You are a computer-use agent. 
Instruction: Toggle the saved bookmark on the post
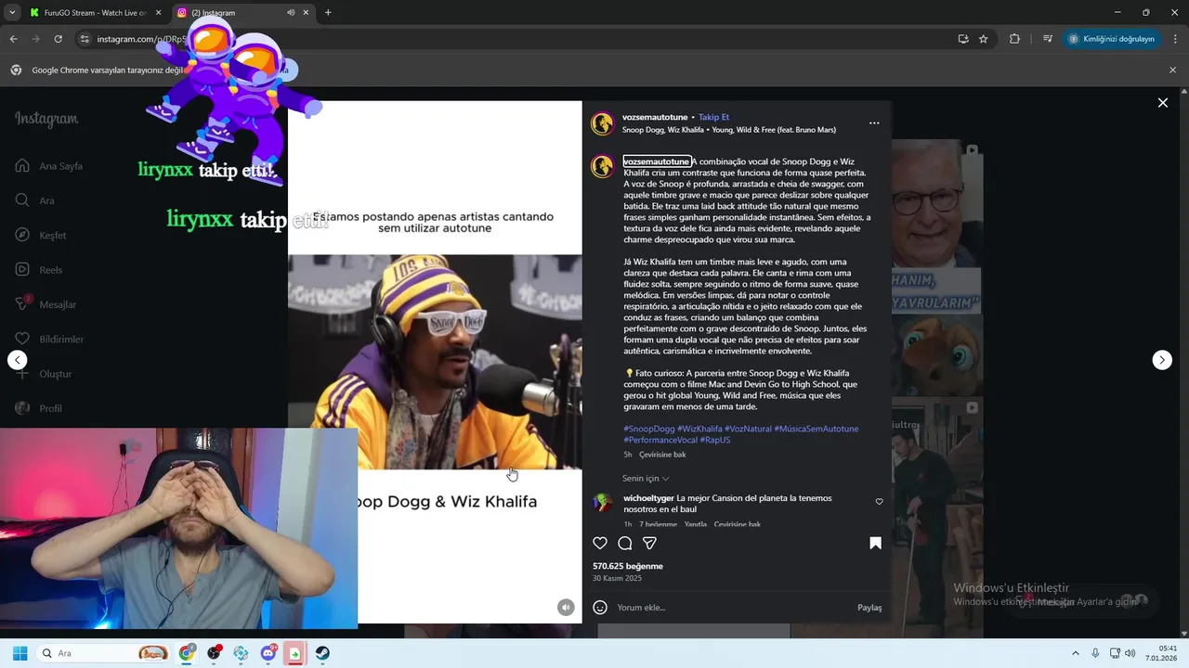click(875, 544)
